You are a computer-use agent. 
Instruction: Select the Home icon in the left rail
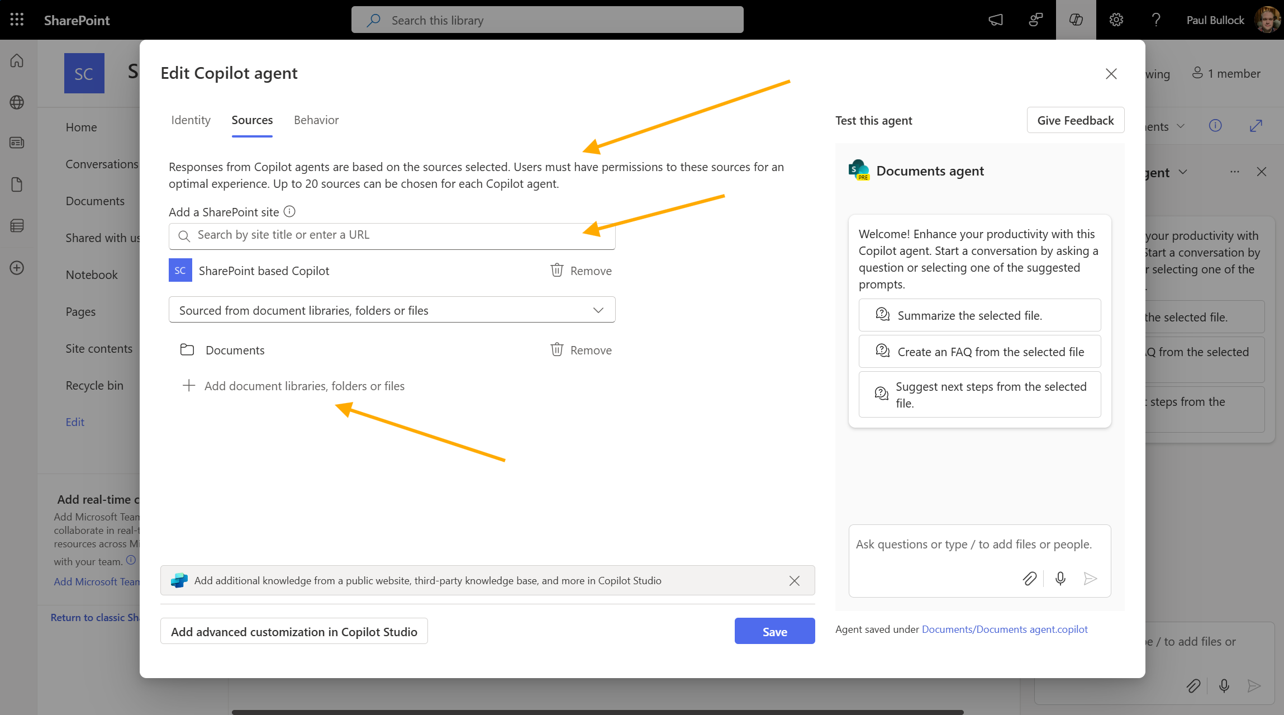(17, 60)
